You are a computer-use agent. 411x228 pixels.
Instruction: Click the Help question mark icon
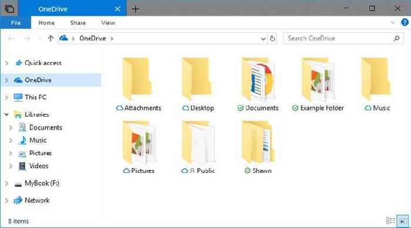(x=405, y=22)
